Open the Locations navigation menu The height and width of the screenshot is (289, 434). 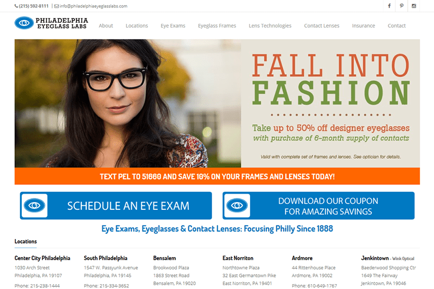click(137, 25)
